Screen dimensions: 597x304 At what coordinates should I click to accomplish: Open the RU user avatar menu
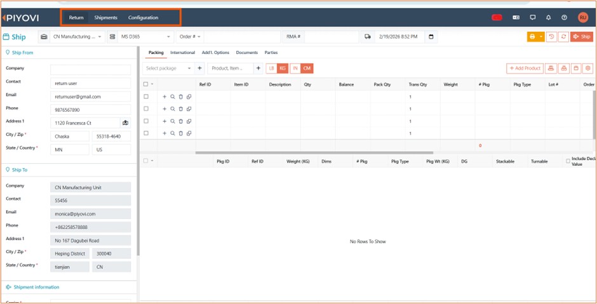(x=583, y=17)
